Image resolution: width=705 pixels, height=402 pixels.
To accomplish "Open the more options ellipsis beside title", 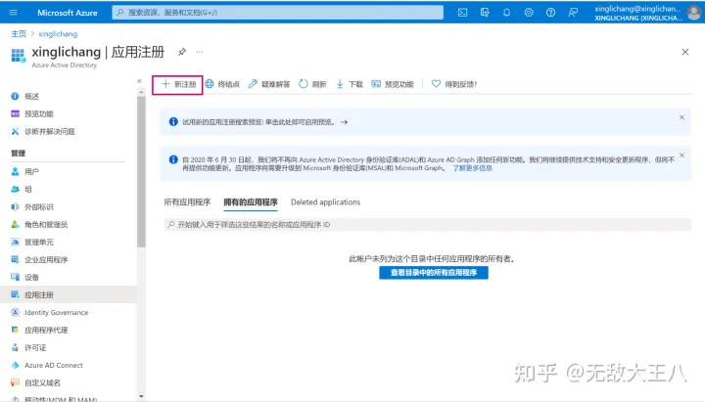I will (201, 51).
